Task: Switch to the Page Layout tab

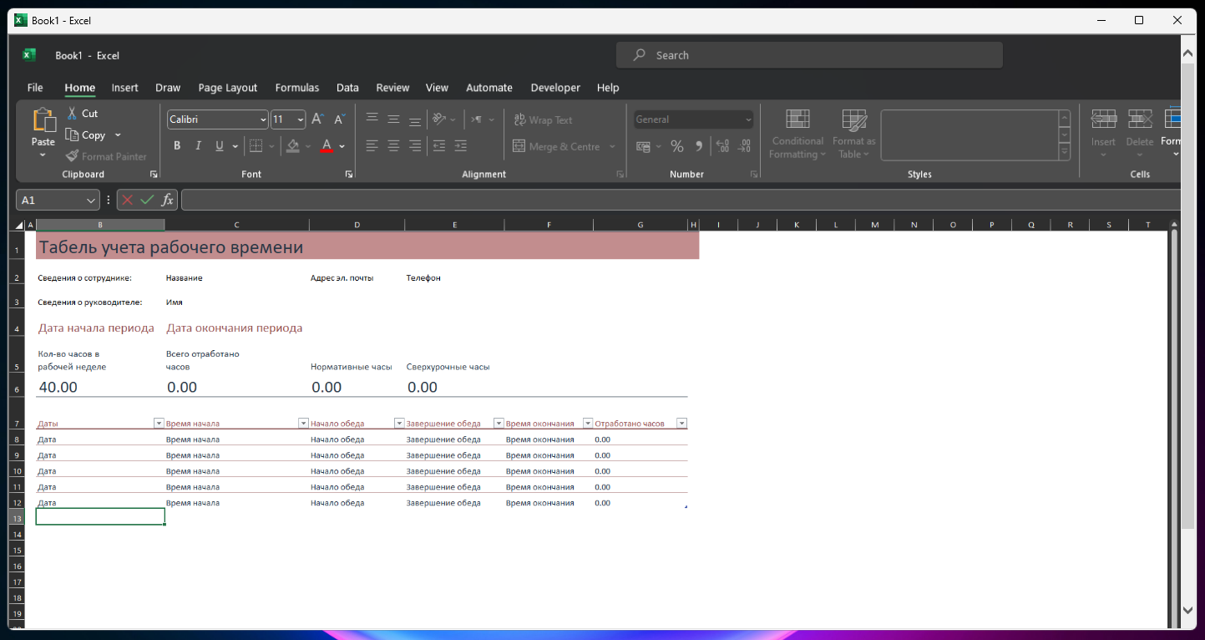Action: click(228, 88)
